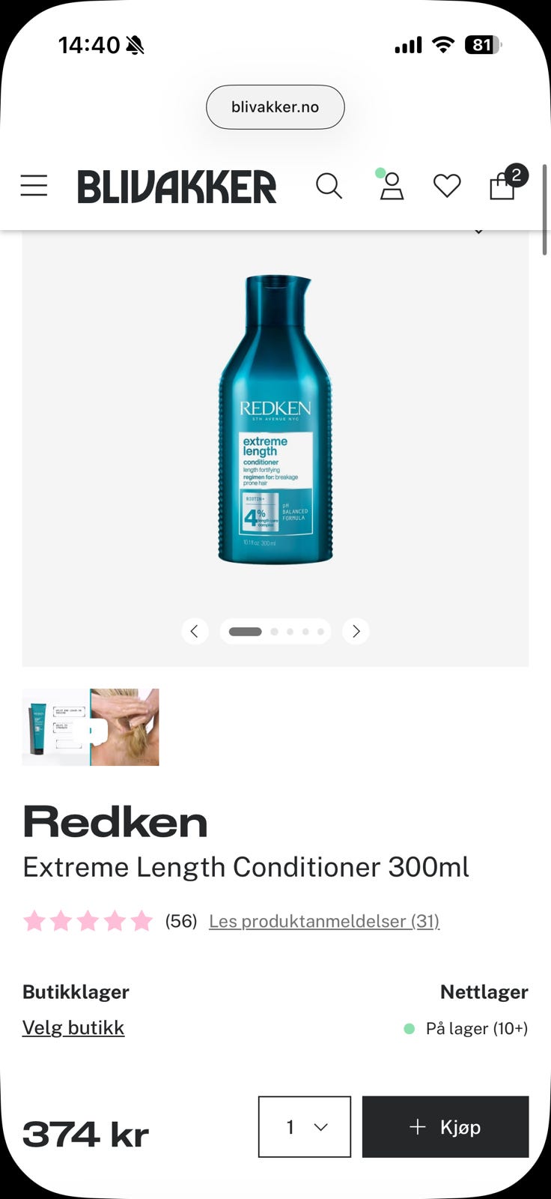The width and height of the screenshot is (551, 1199).
Task: Go to the Blivakker logo home
Action: 177,187
